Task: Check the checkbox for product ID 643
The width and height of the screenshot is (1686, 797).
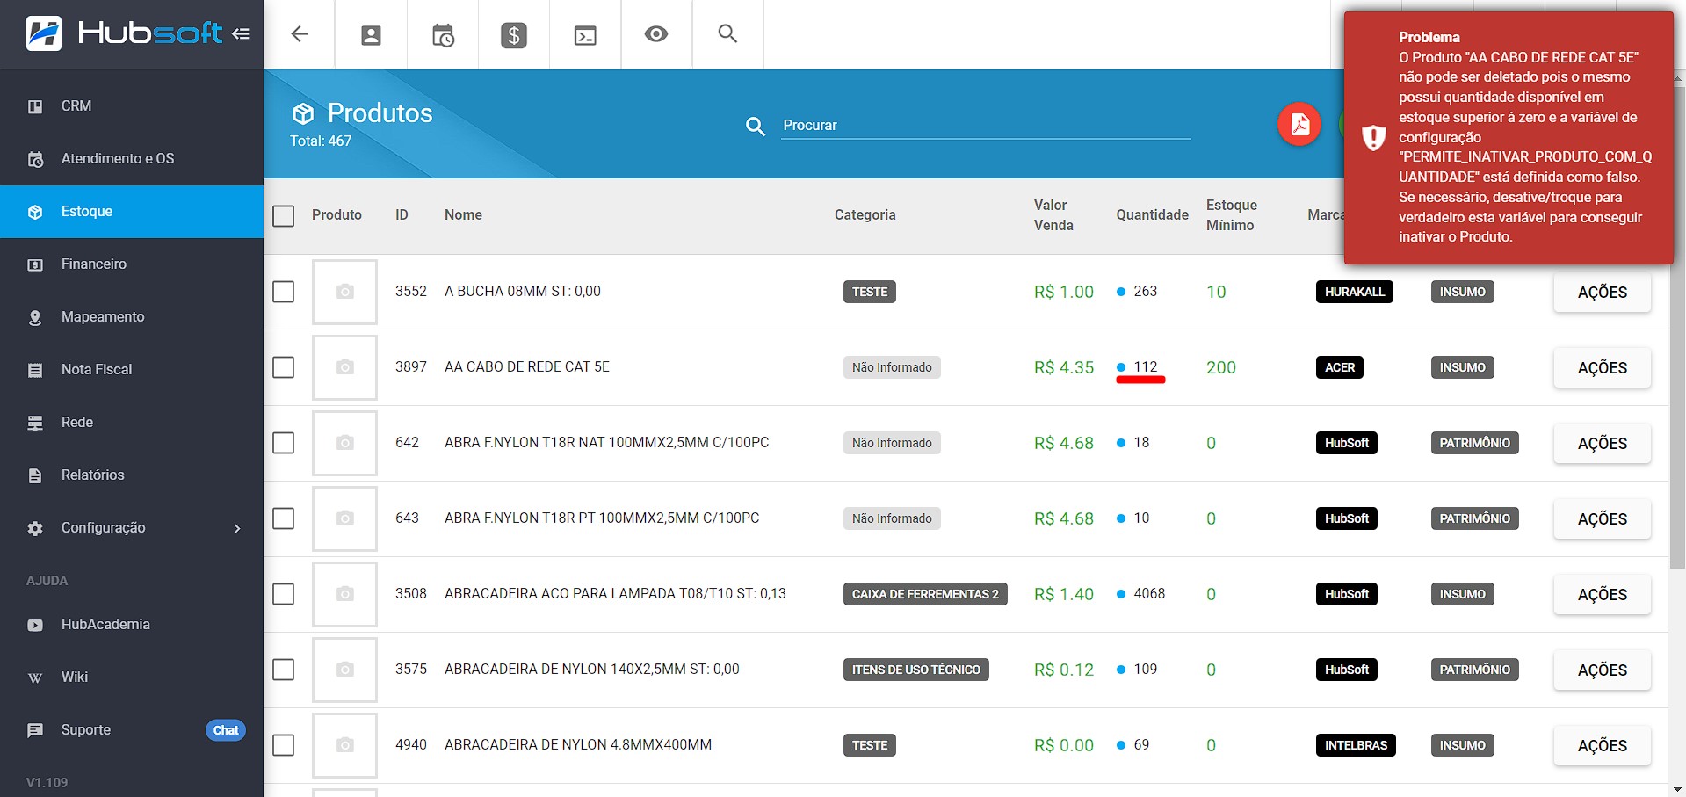Action: pos(283,518)
